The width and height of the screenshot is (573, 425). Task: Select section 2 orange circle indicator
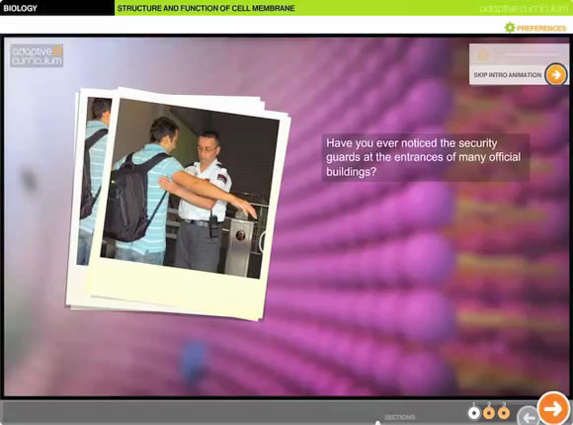489,413
